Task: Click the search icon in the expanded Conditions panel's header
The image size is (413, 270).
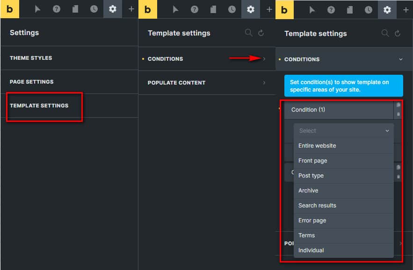Action: point(385,33)
